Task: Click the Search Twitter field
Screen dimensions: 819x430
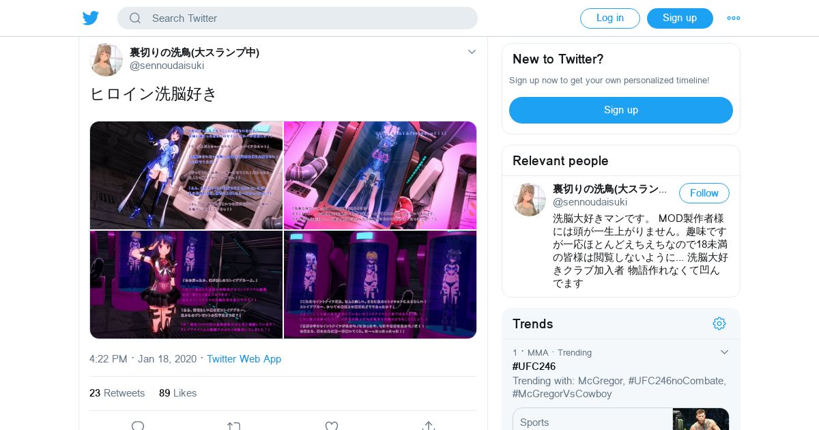Action: [x=298, y=18]
